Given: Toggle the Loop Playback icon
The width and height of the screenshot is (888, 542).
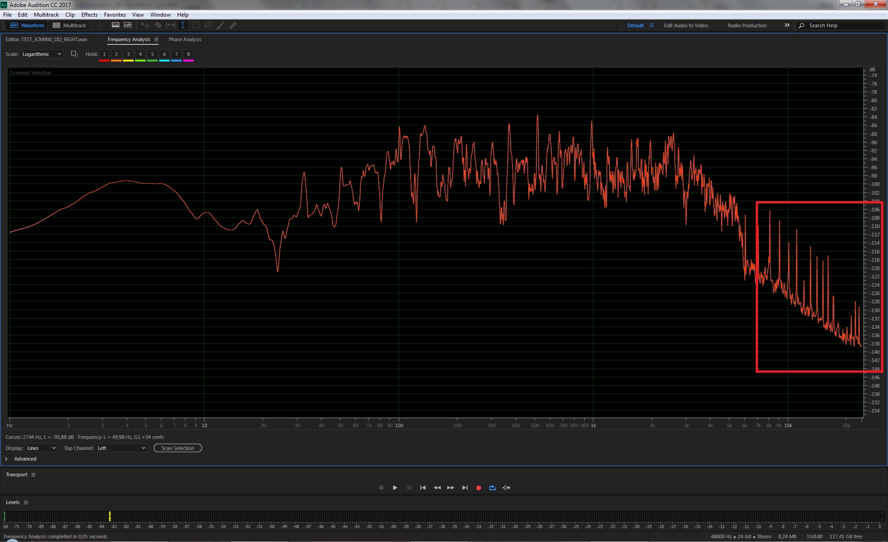Looking at the screenshot, I should 492,487.
